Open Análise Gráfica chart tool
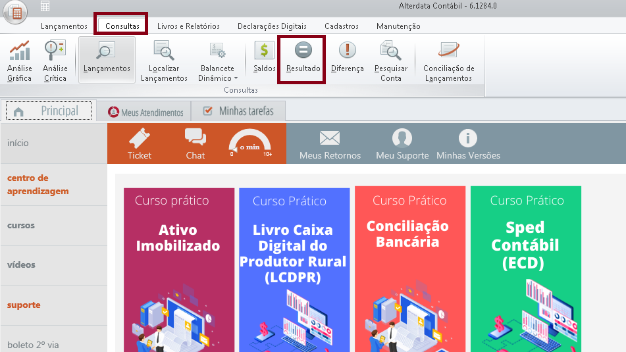The image size is (626, 352). pos(19,61)
